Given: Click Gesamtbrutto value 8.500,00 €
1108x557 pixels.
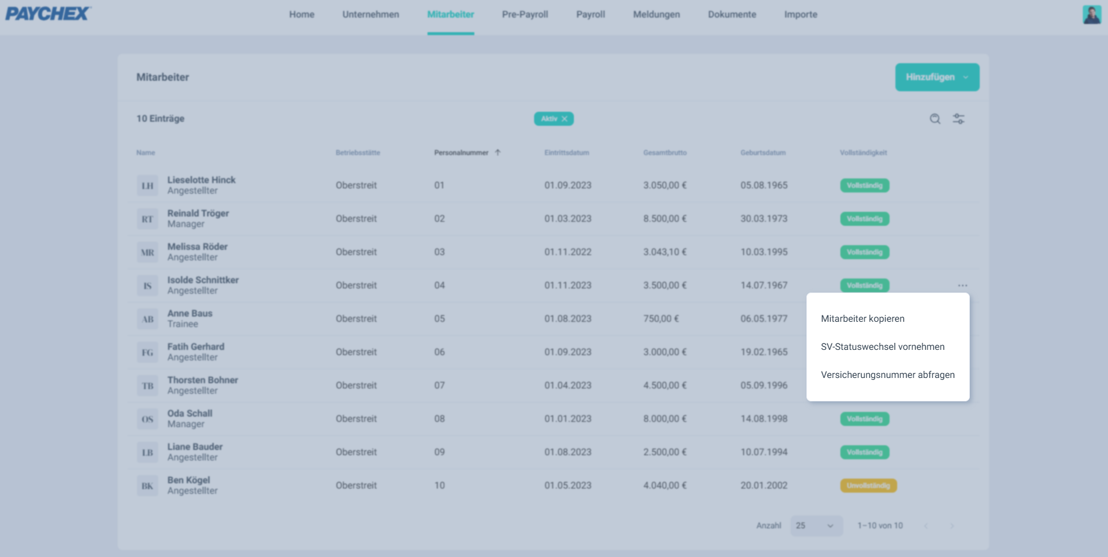Looking at the screenshot, I should [x=665, y=219].
